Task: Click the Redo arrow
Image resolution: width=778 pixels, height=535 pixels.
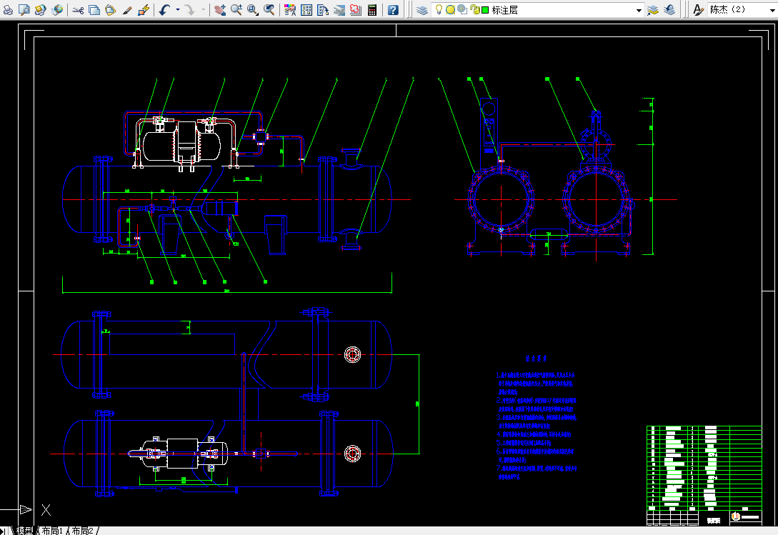Action: [x=190, y=9]
